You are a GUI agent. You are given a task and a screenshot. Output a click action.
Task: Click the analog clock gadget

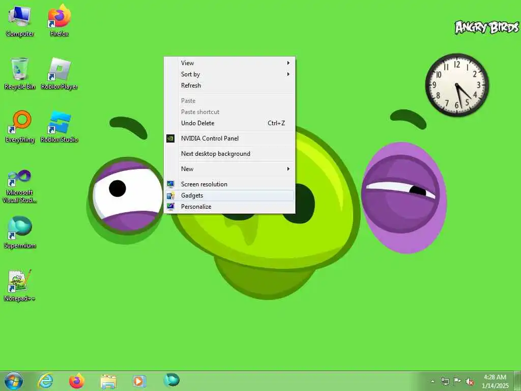pyautogui.click(x=457, y=85)
